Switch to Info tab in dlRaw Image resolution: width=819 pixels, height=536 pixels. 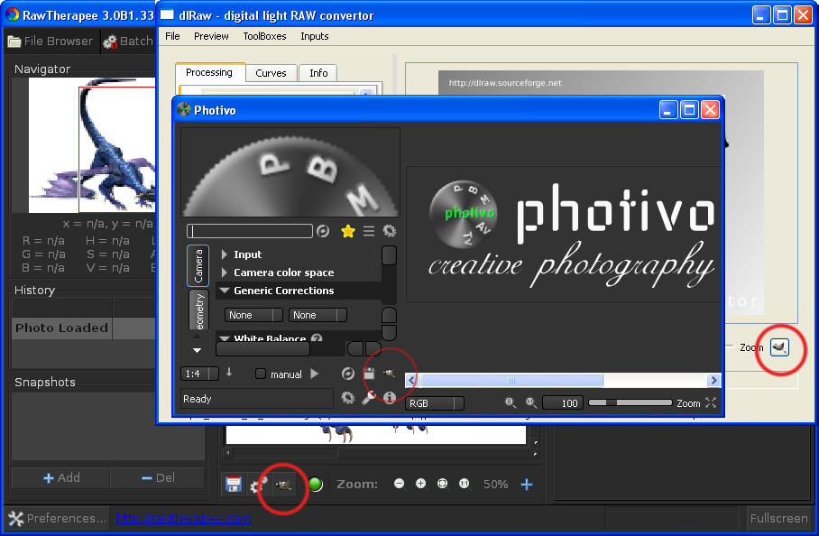point(318,73)
